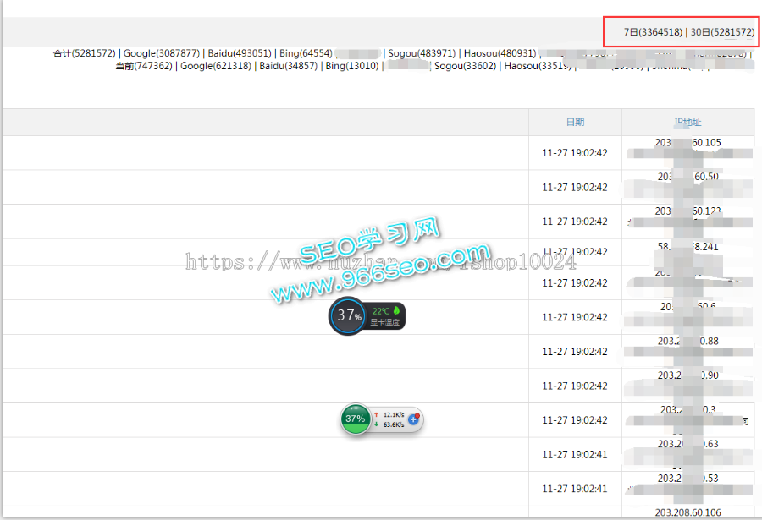Sort by the IP地址 column header

pyautogui.click(x=687, y=122)
